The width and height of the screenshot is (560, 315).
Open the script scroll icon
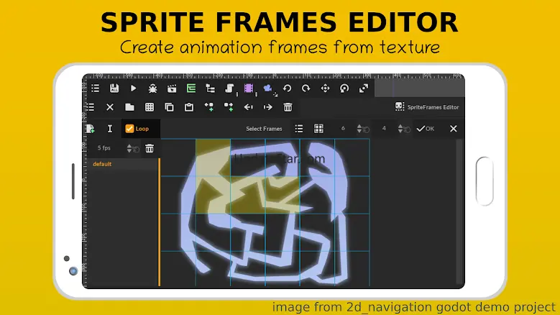229,88
